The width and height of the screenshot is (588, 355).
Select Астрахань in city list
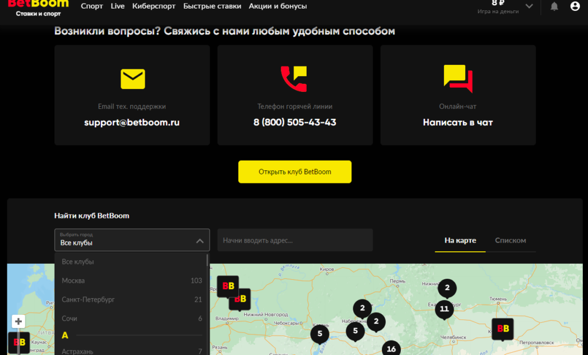click(x=131, y=351)
